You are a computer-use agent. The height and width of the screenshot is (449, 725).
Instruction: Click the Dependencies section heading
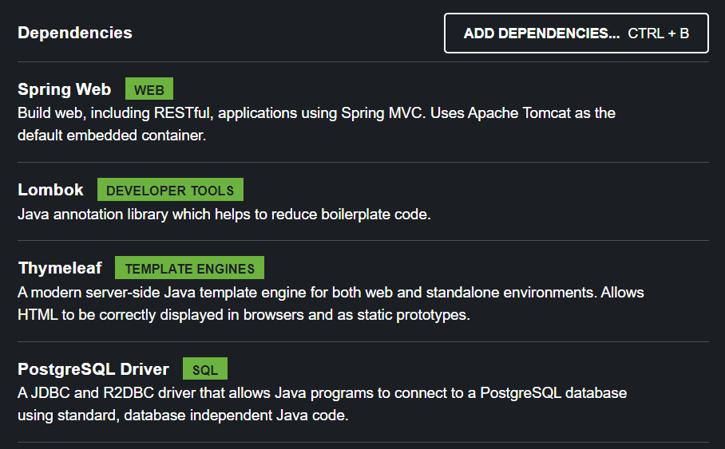pyautogui.click(x=75, y=33)
